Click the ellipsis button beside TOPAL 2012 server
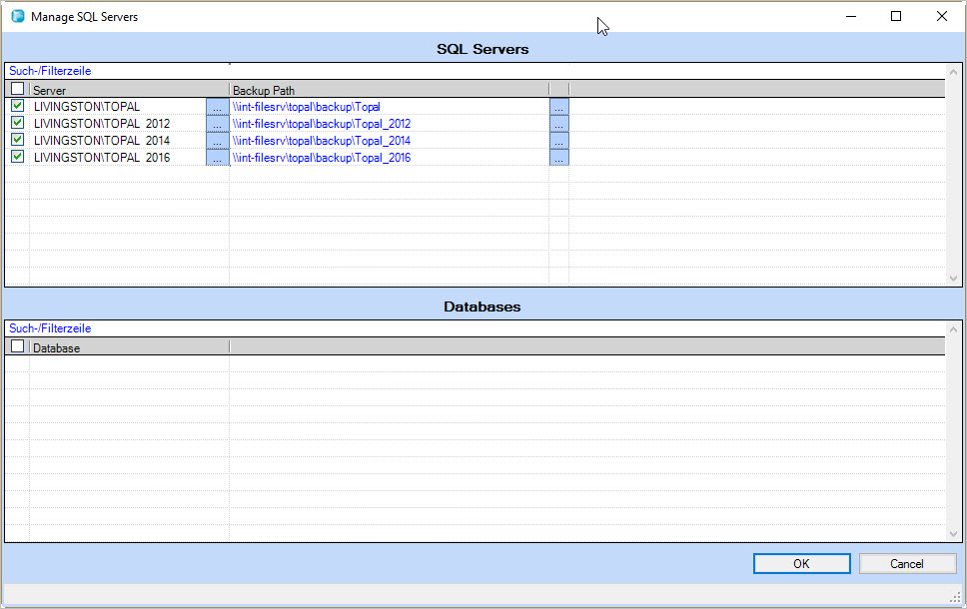Viewport: 967px width, 609px height. (217, 123)
